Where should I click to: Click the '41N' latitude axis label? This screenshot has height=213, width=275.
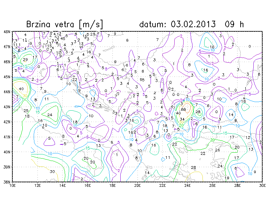7,137
